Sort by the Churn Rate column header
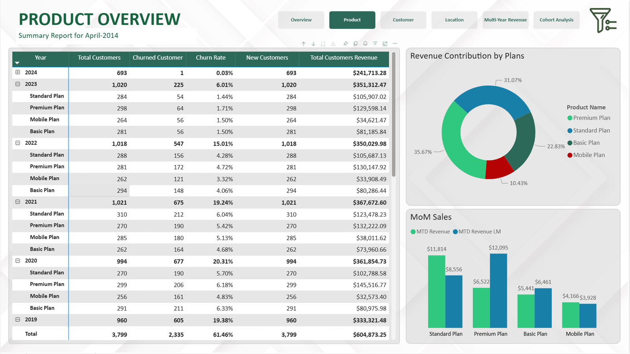This screenshot has height=354, width=630. click(211, 58)
